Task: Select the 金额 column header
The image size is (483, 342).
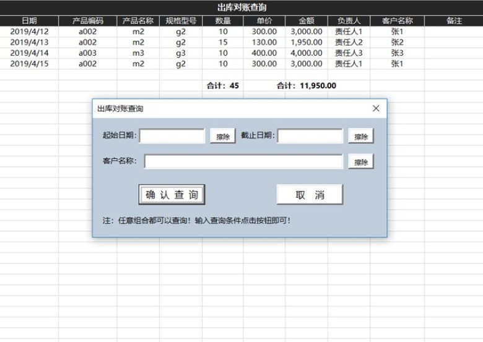Action: (307, 21)
